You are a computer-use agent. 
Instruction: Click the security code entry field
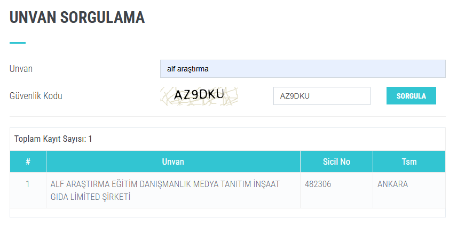coord(322,96)
